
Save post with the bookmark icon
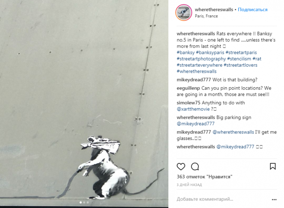[273, 166]
